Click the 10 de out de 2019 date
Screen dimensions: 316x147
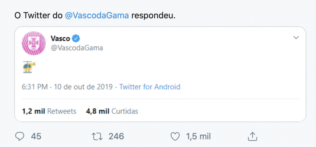point(83,87)
